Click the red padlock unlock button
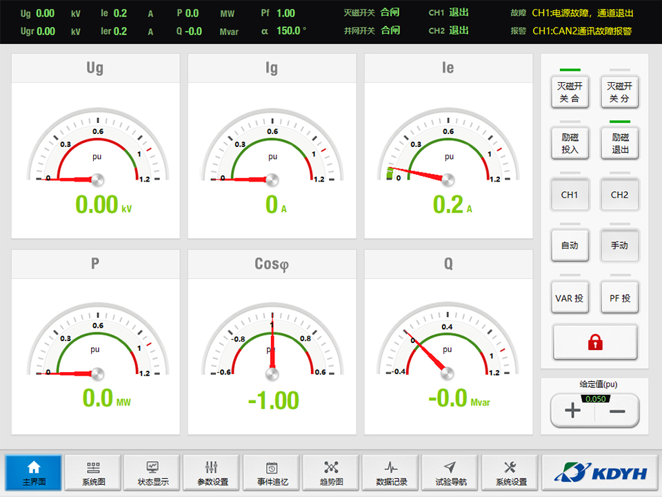662x497 pixels. (595, 342)
